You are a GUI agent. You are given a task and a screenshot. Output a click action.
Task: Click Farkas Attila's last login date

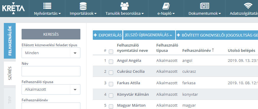tap(243, 83)
